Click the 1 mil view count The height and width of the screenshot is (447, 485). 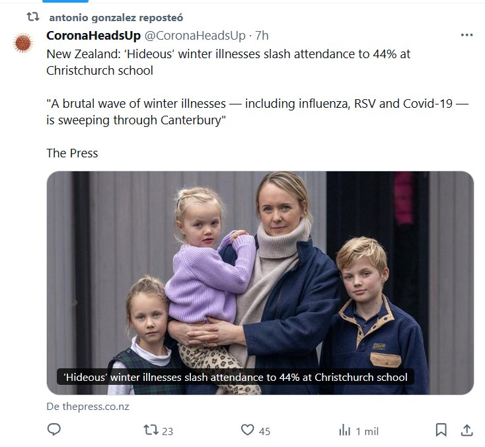(367, 431)
